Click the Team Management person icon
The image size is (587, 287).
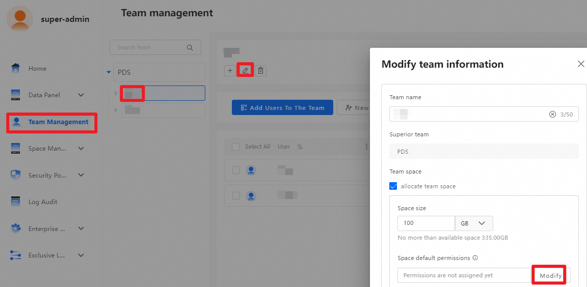pyautogui.click(x=16, y=122)
